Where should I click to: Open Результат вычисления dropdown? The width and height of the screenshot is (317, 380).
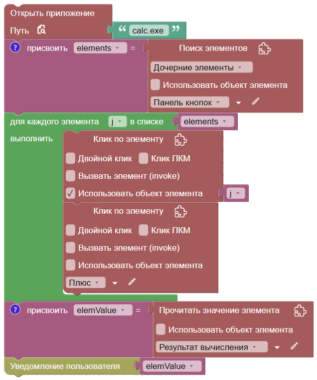pyautogui.click(x=212, y=347)
